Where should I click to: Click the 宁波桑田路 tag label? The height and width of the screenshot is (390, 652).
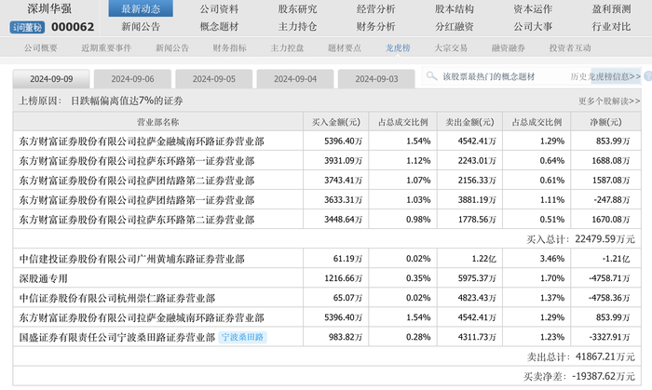point(242,337)
